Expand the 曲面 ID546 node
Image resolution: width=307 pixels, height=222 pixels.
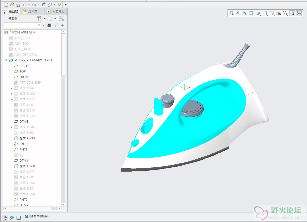coord(11,127)
